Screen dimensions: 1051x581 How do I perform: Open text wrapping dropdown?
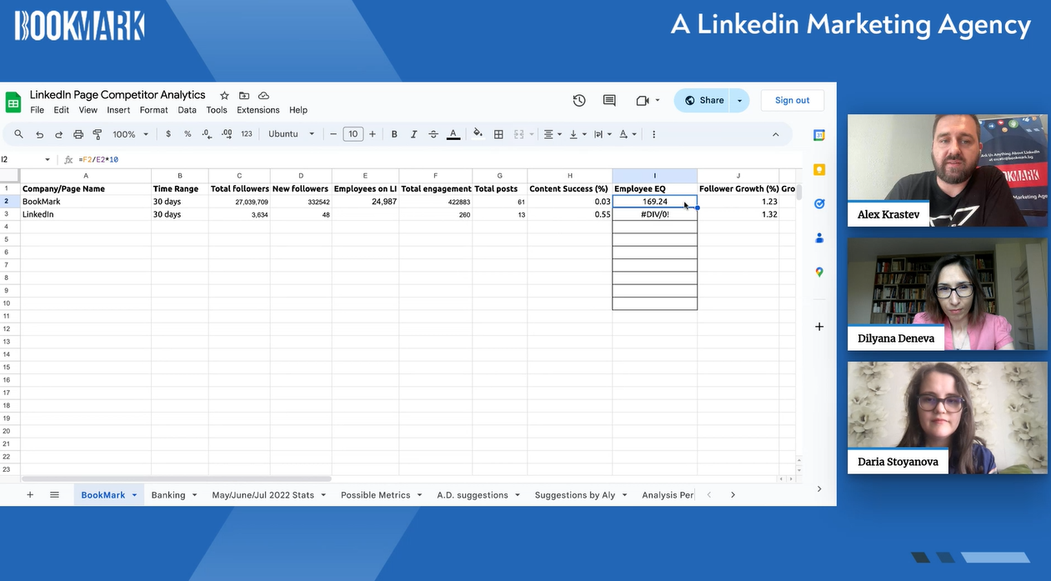(x=603, y=134)
